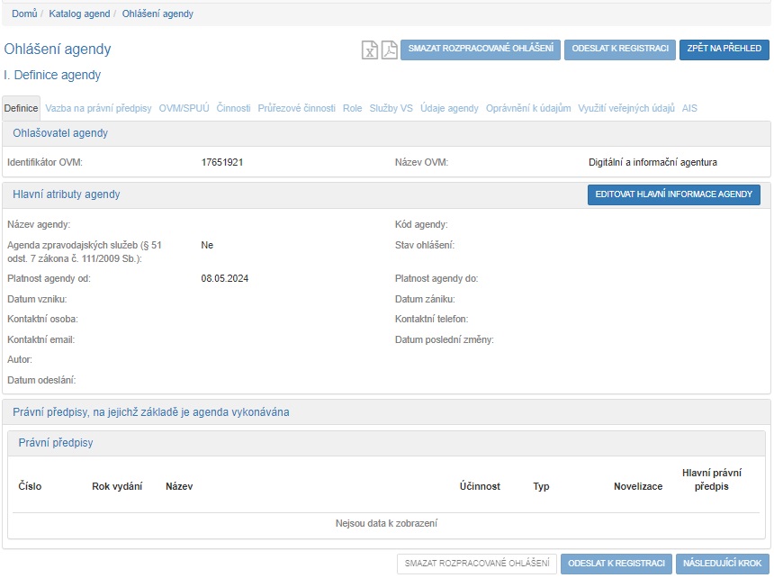Screen dimensions: 774x578
Task: Open the Služby VS tab
Action: tap(391, 108)
